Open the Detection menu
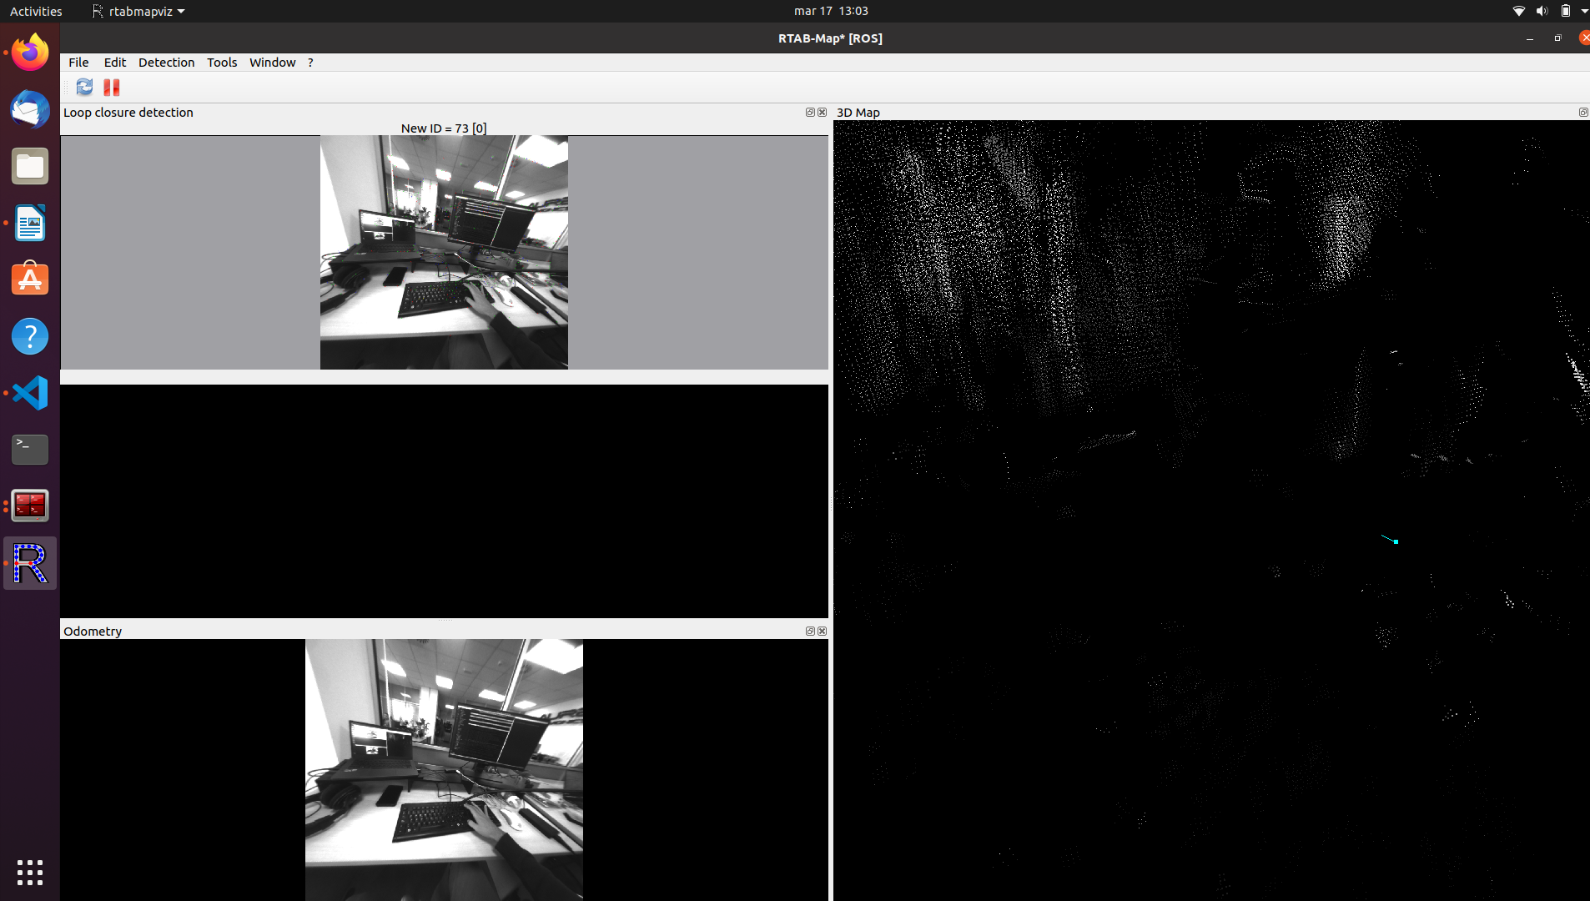Viewport: 1590px width, 901px height. coord(166,63)
